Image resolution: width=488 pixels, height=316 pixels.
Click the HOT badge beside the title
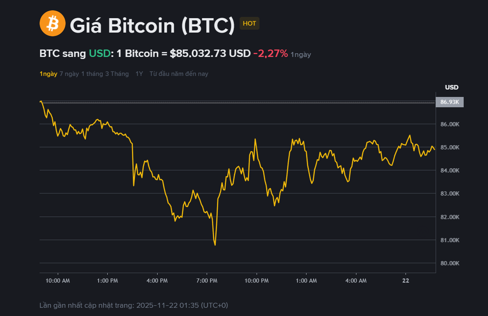(249, 24)
